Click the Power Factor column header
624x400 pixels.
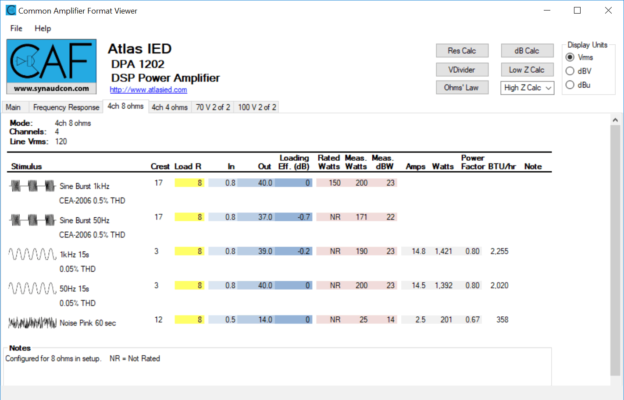pos(473,162)
